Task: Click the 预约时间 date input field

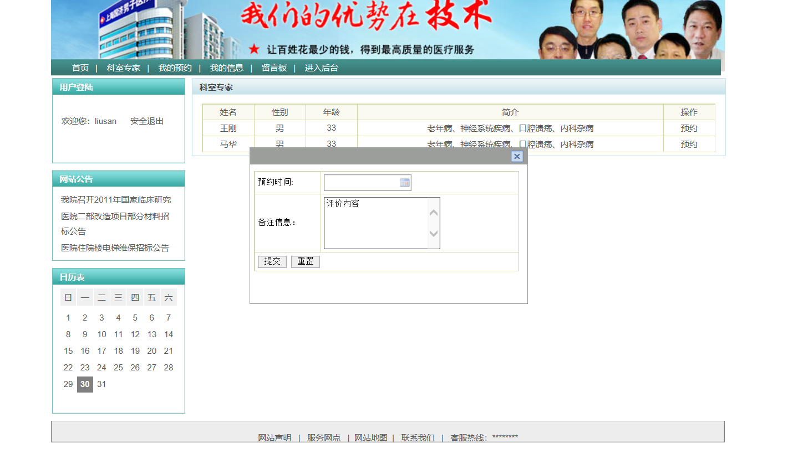Action: click(x=362, y=183)
